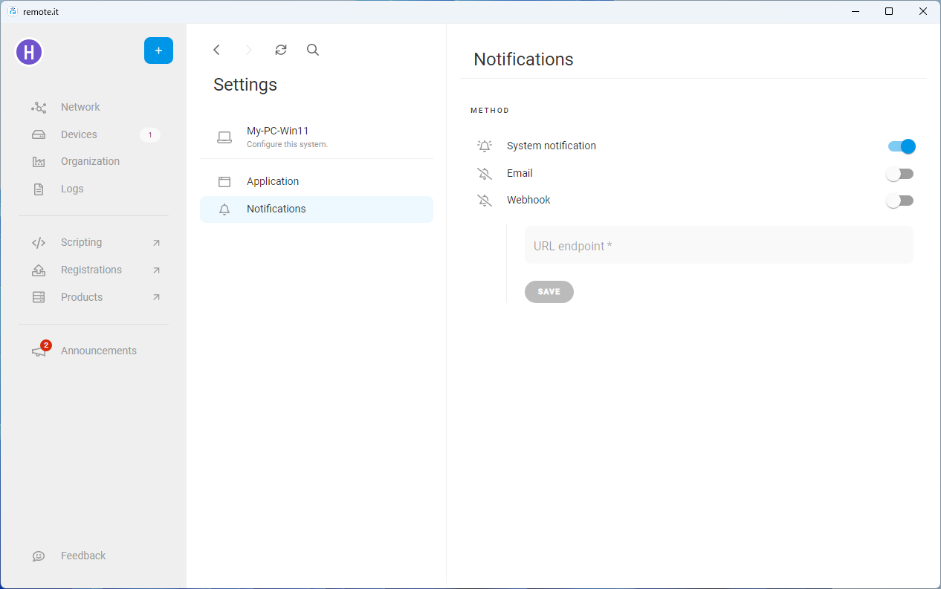Click the Announcements megaphone icon
Image resolution: width=941 pixels, height=589 pixels.
[39, 351]
